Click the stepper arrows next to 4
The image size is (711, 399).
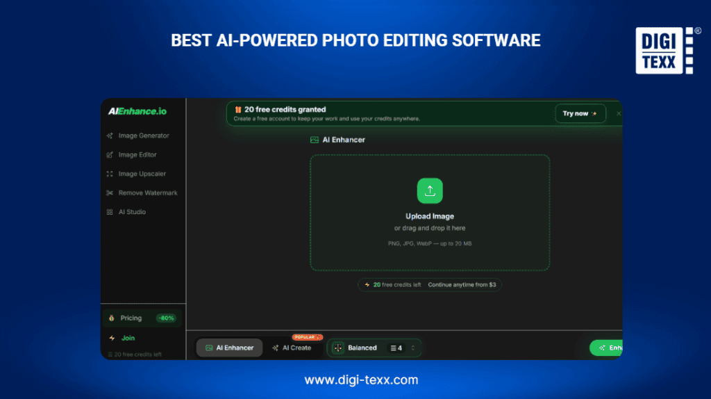tap(413, 348)
